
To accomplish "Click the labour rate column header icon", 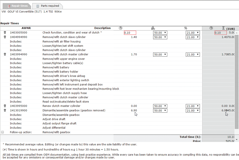I will (153, 28).
